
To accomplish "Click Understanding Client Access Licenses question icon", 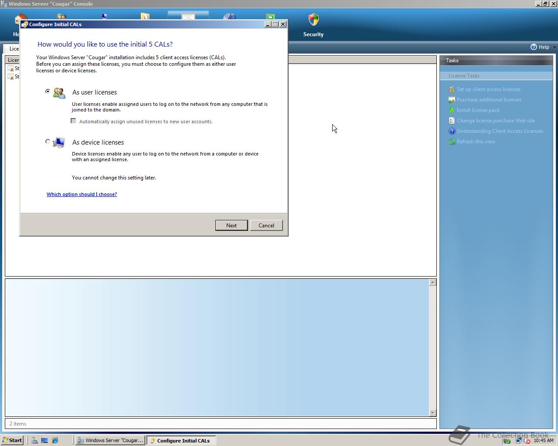I will (452, 131).
